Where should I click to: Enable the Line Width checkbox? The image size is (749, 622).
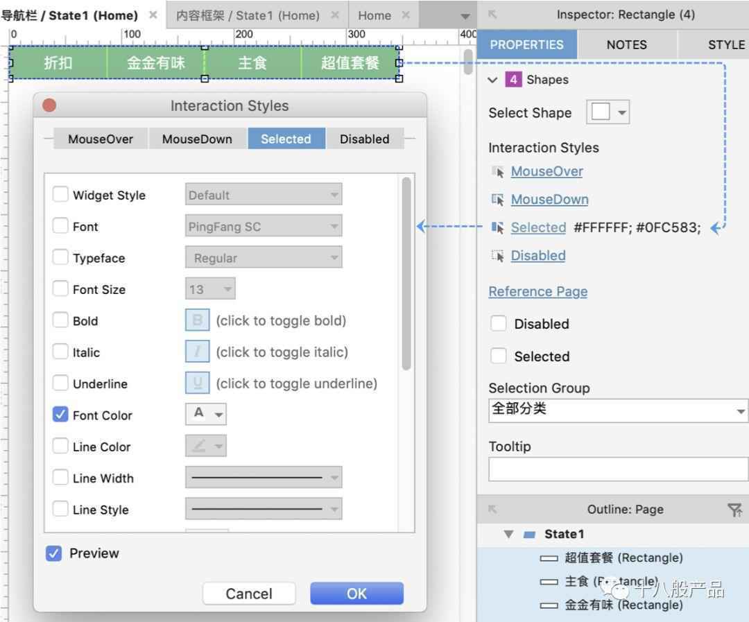(60, 478)
